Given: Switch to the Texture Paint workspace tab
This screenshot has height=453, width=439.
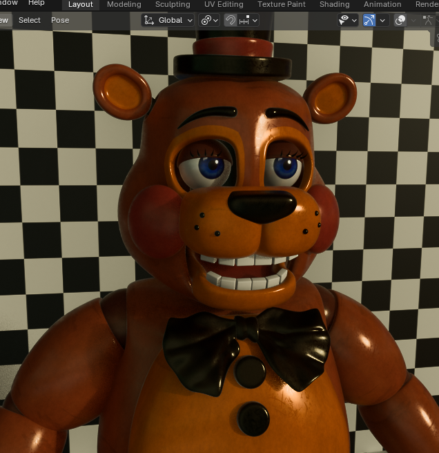Looking at the screenshot, I should click(x=282, y=4).
